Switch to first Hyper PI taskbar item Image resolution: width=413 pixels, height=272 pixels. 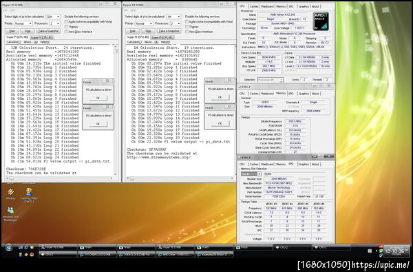point(58,247)
